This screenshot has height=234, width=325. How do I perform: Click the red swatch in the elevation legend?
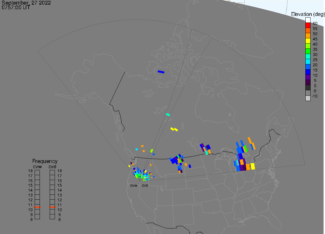point(308,25)
